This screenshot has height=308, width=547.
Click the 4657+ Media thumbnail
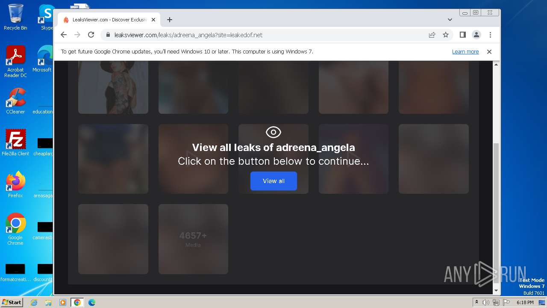193,239
